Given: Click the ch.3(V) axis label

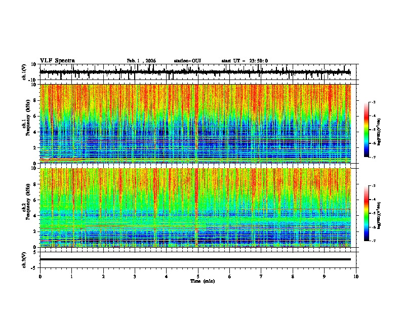Looking at the screenshot, I should click(24, 260).
